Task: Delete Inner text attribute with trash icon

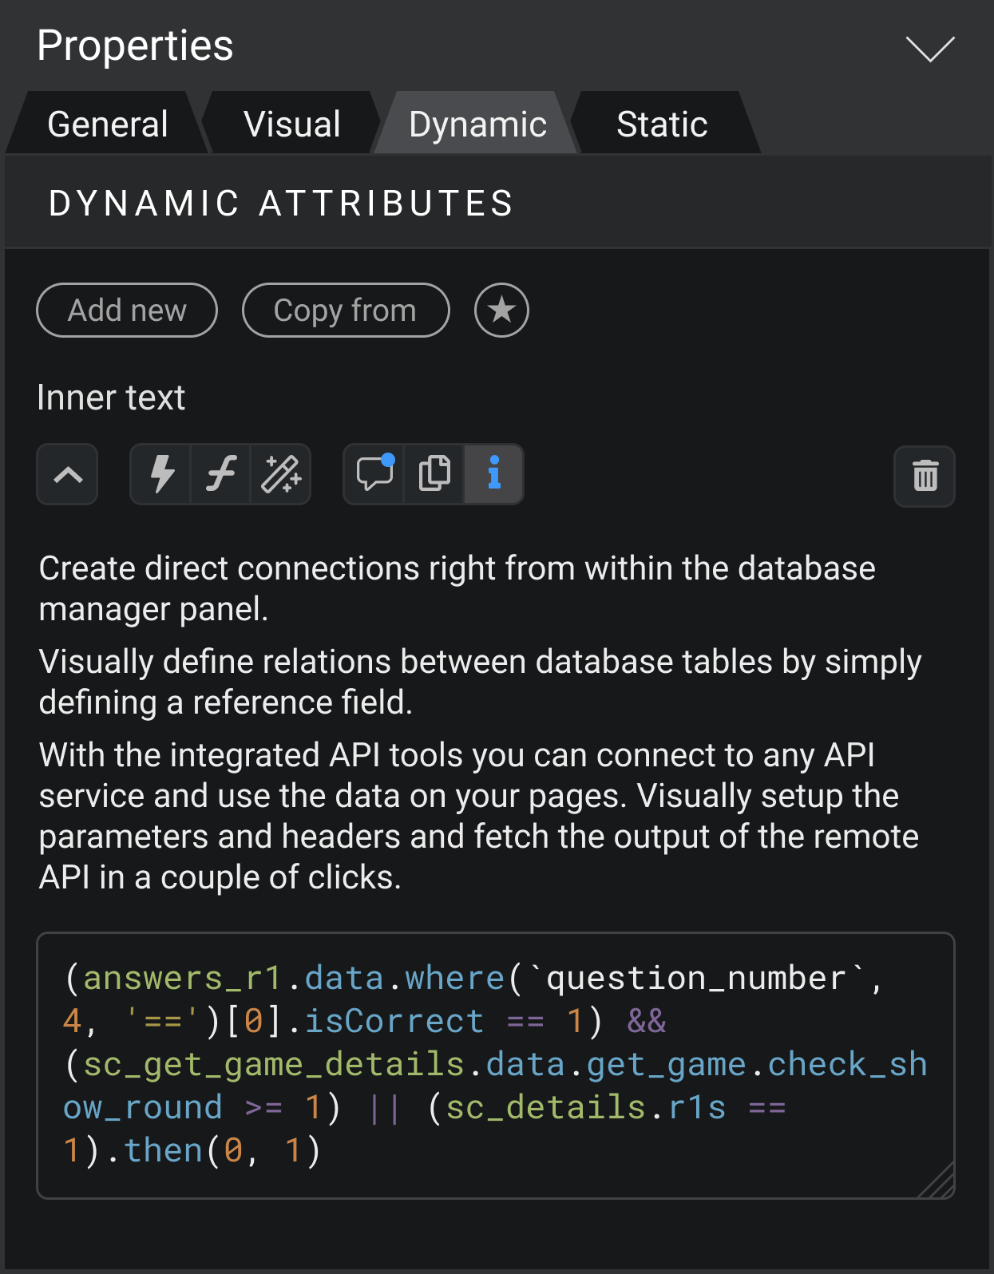Action: click(x=925, y=477)
